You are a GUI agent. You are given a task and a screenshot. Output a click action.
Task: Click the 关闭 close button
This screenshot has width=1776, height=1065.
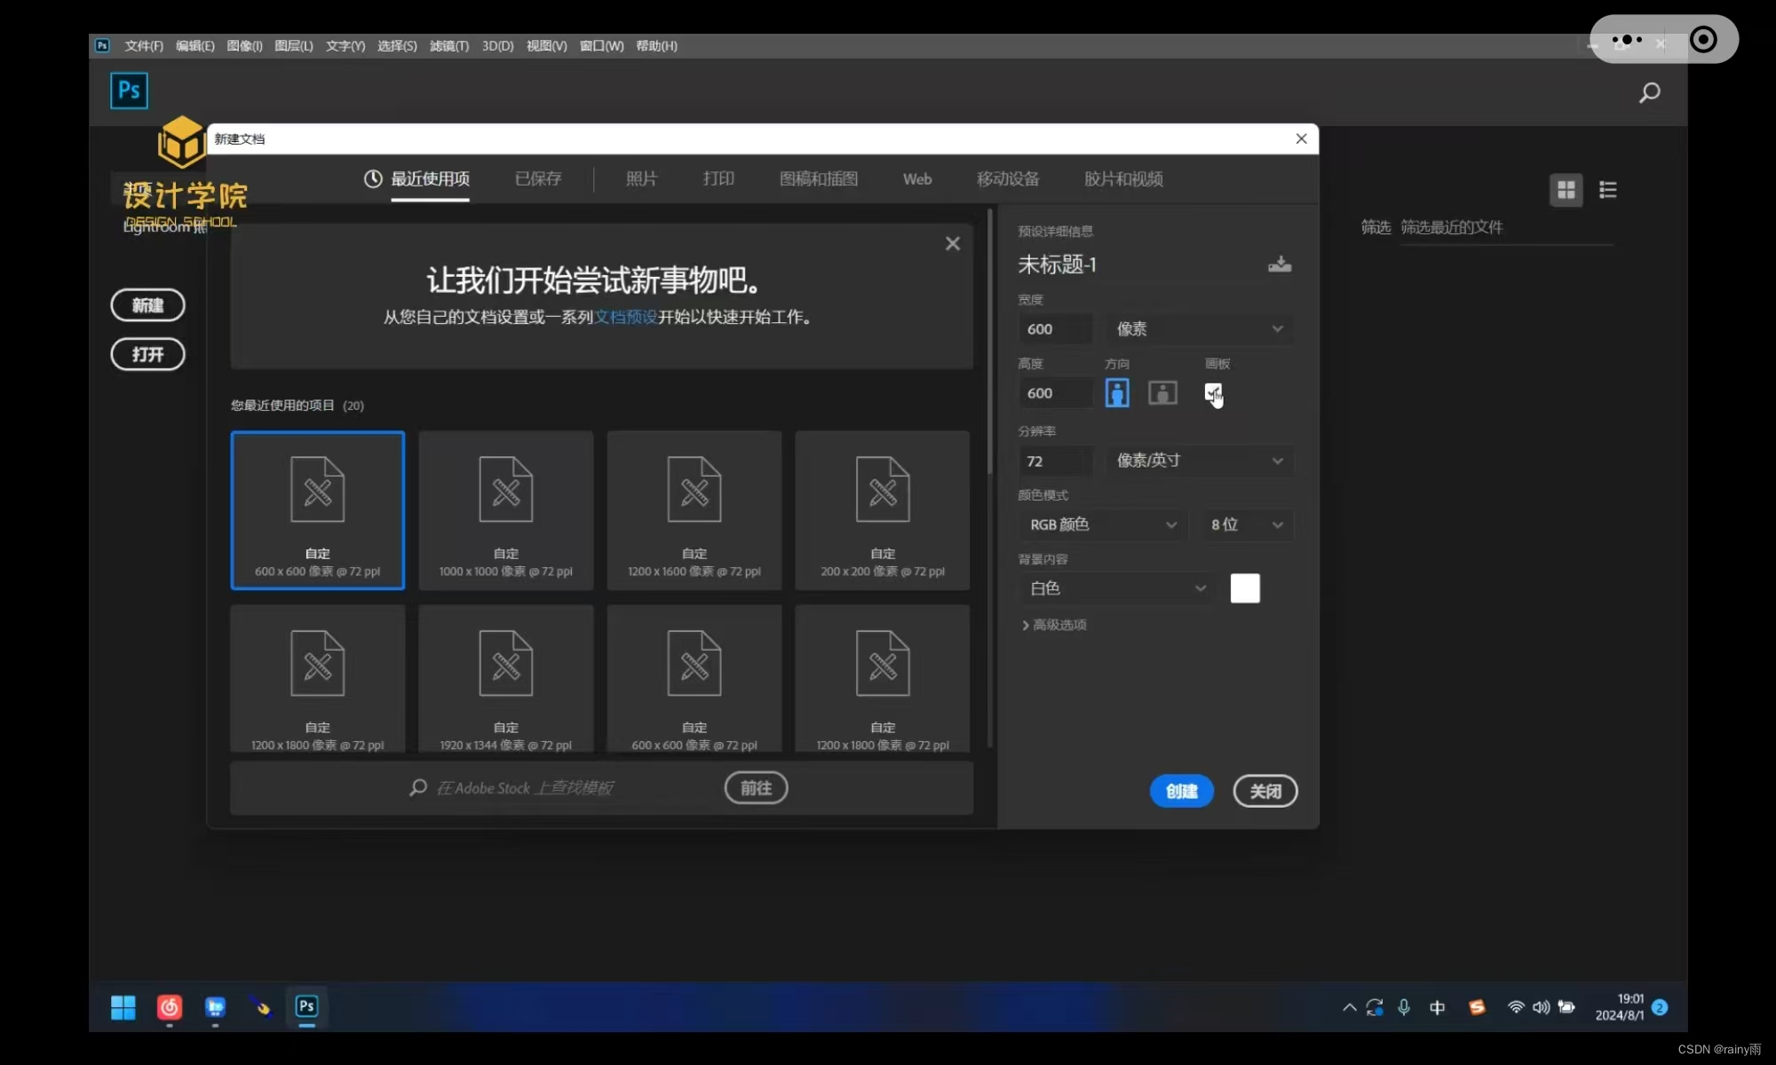pos(1265,791)
